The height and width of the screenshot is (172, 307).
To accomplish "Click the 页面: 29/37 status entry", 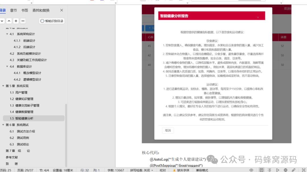I will coord(25,170).
